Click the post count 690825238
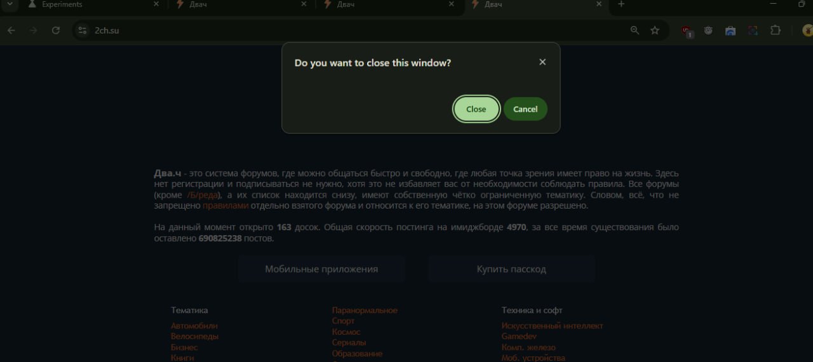The height and width of the screenshot is (362, 813). click(220, 238)
